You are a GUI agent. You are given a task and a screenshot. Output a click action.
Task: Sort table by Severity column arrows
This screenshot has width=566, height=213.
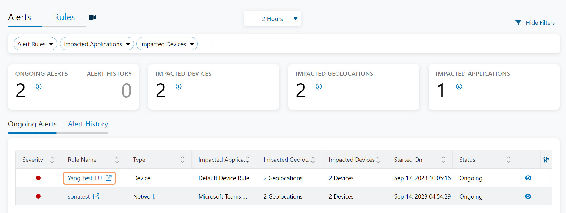52,160
